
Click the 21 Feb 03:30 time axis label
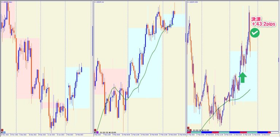[238, 135]
